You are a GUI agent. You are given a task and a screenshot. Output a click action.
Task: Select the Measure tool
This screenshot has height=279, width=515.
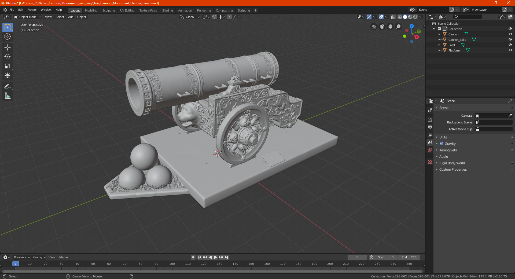pyautogui.click(x=8, y=96)
